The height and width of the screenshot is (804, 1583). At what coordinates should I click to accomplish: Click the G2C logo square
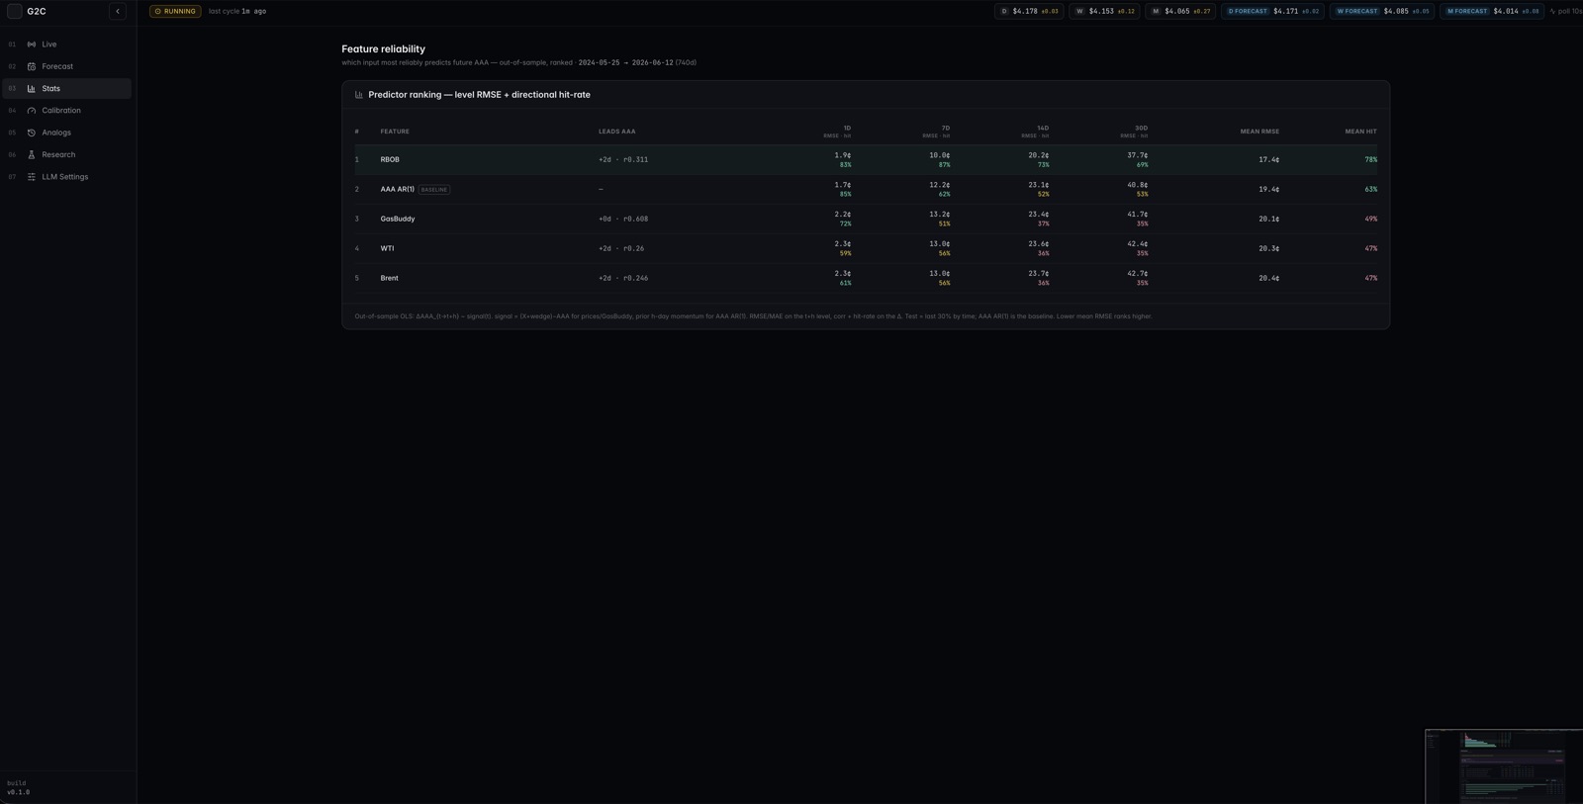tap(15, 11)
